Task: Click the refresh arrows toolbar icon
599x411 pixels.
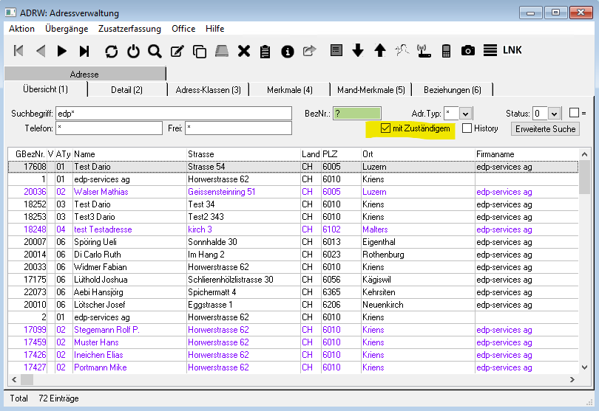Action: 111,51
